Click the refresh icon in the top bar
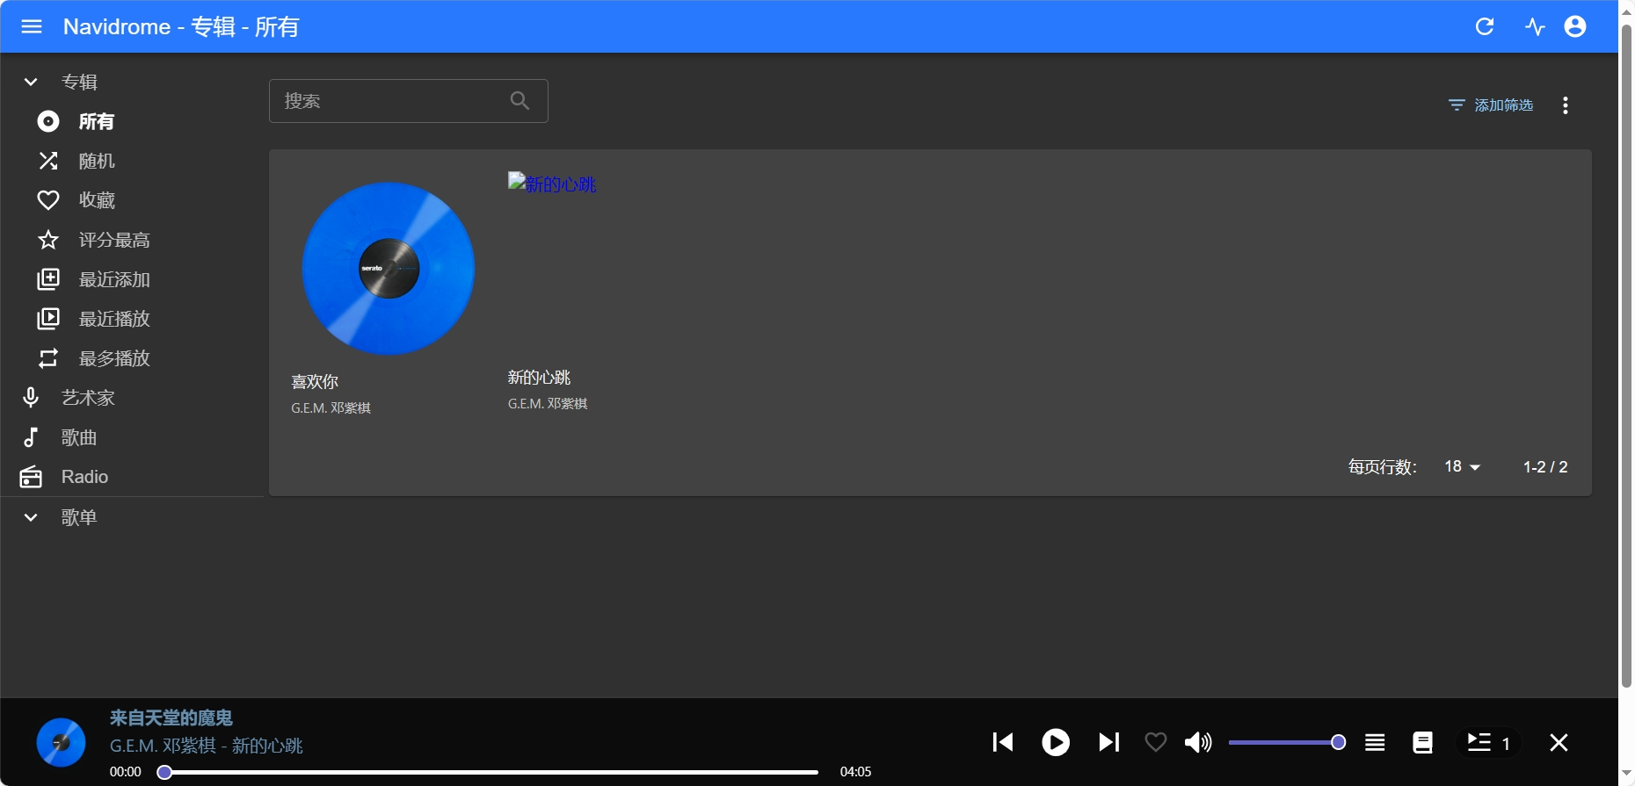1635x786 pixels. (x=1485, y=26)
